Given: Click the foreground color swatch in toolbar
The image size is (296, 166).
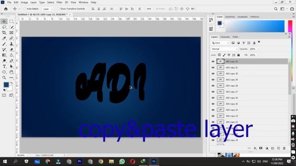Looking at the screenshot, I should [x=6, y=85].
